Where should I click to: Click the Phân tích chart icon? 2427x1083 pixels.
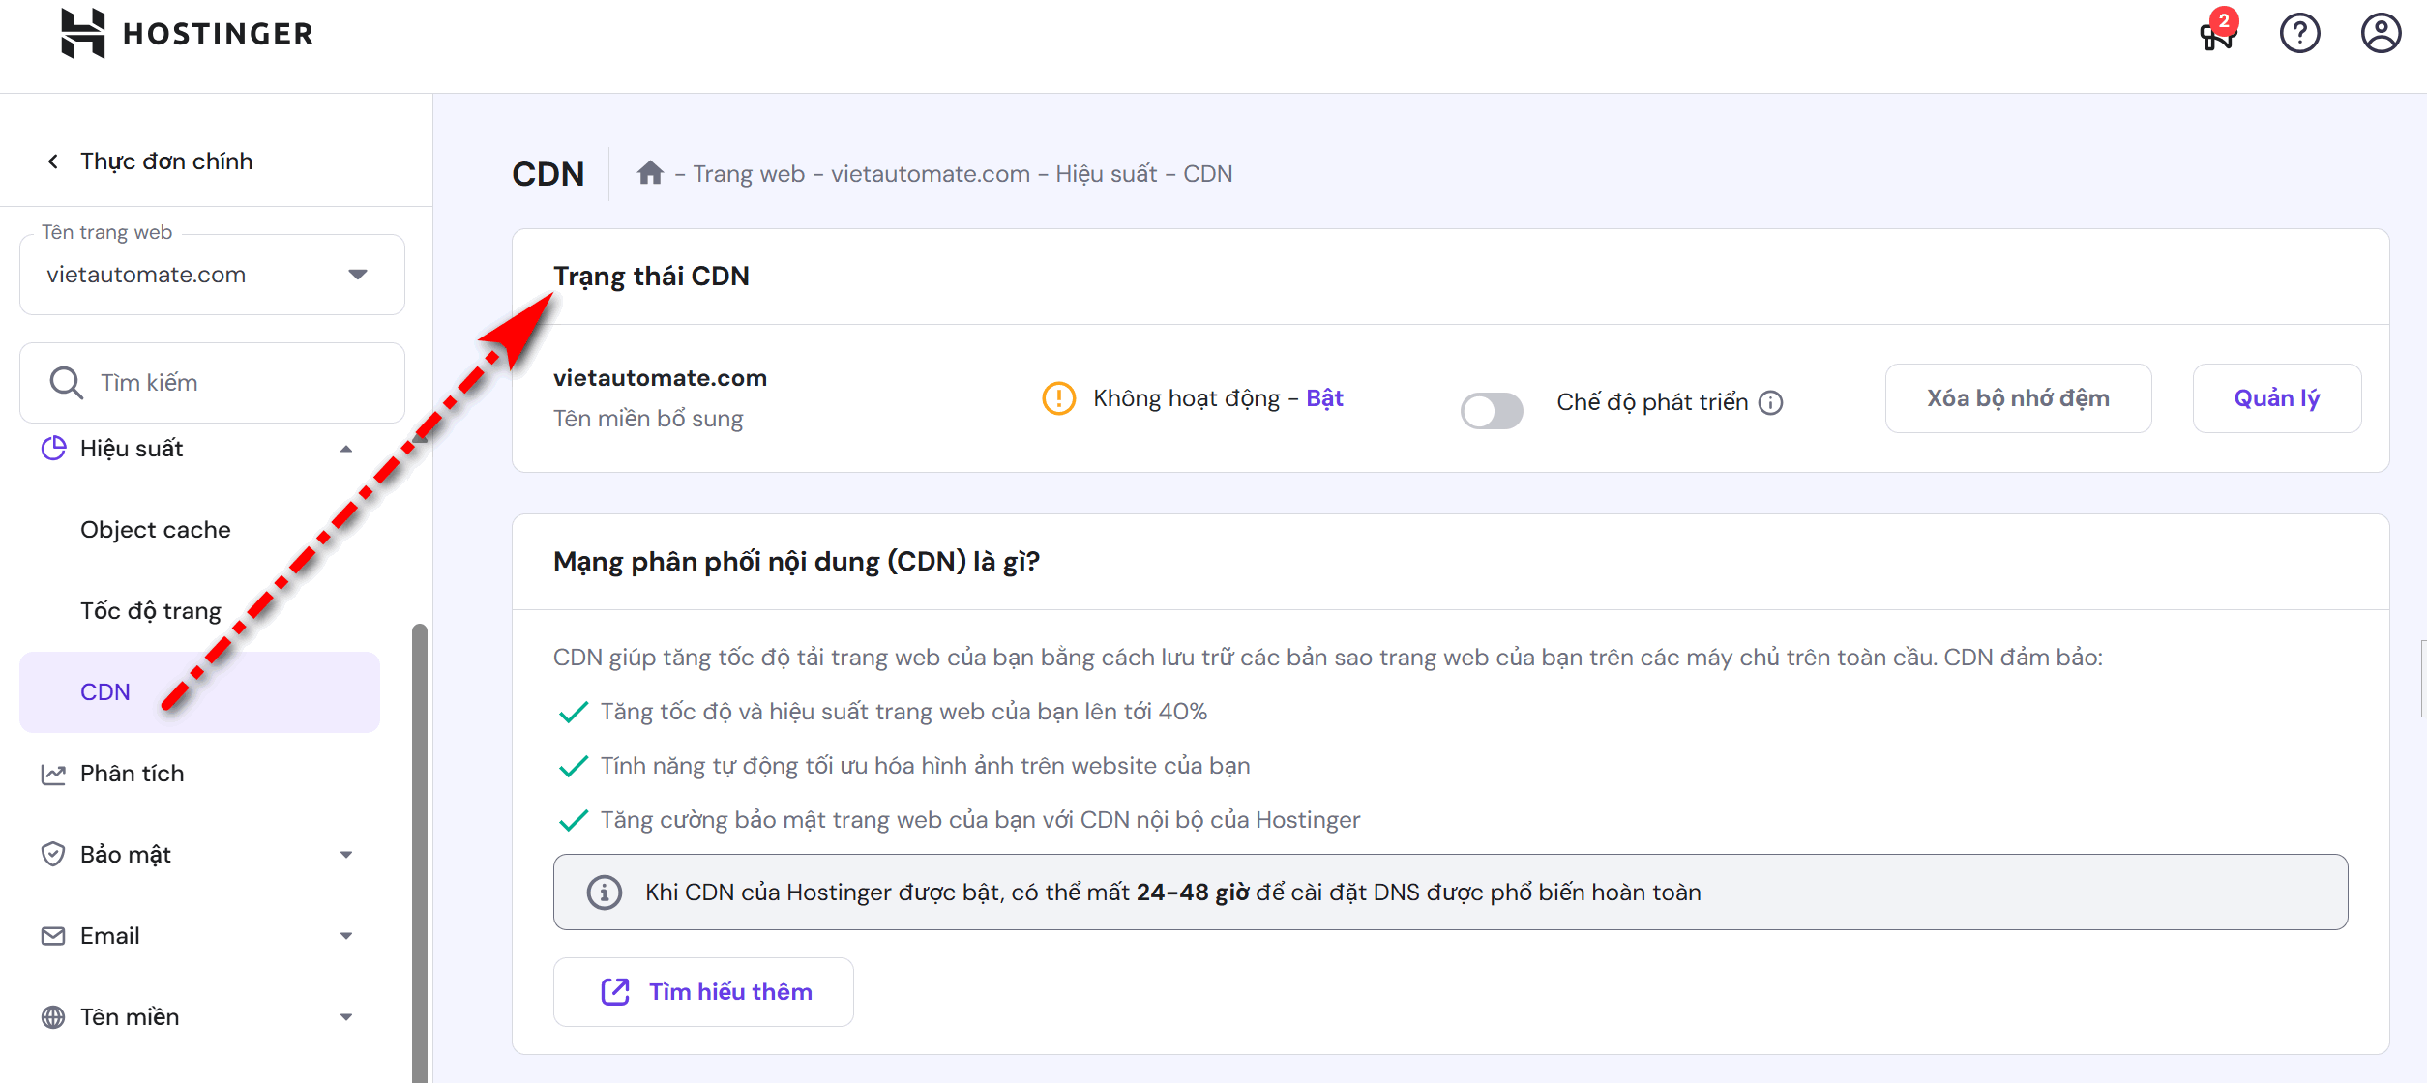coord(53,774)
